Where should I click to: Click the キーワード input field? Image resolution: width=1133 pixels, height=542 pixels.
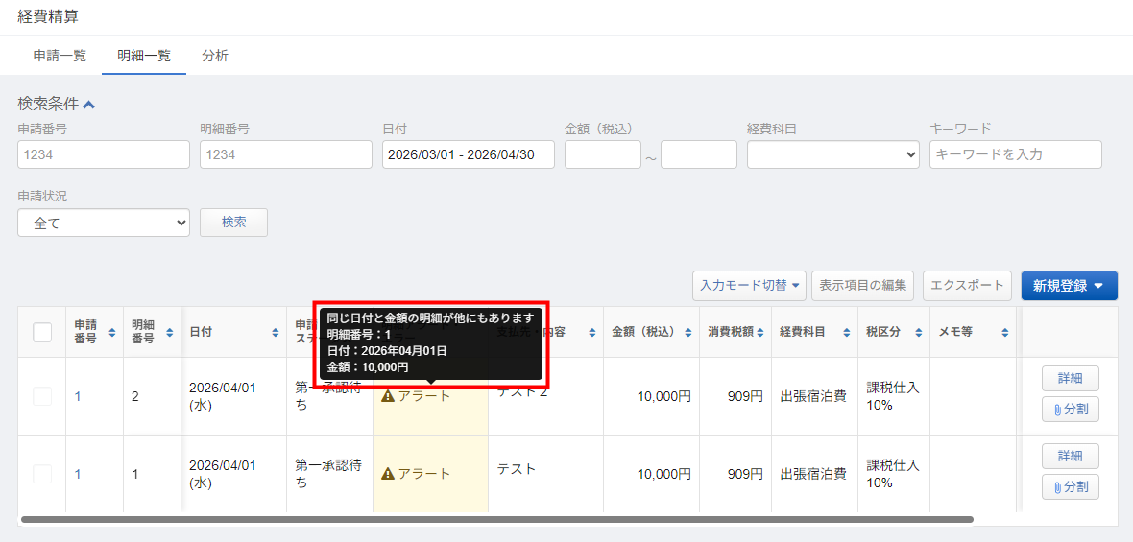click(x=1015, y=154)
